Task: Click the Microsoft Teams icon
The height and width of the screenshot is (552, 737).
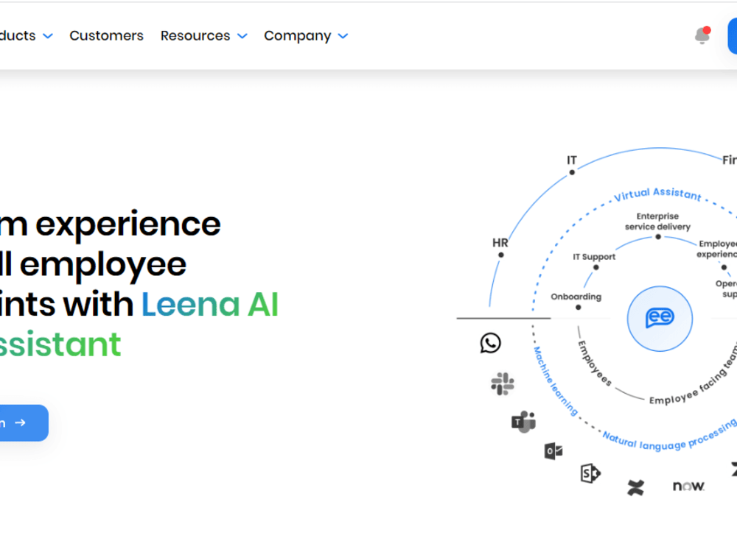Action: click(523, 420)
